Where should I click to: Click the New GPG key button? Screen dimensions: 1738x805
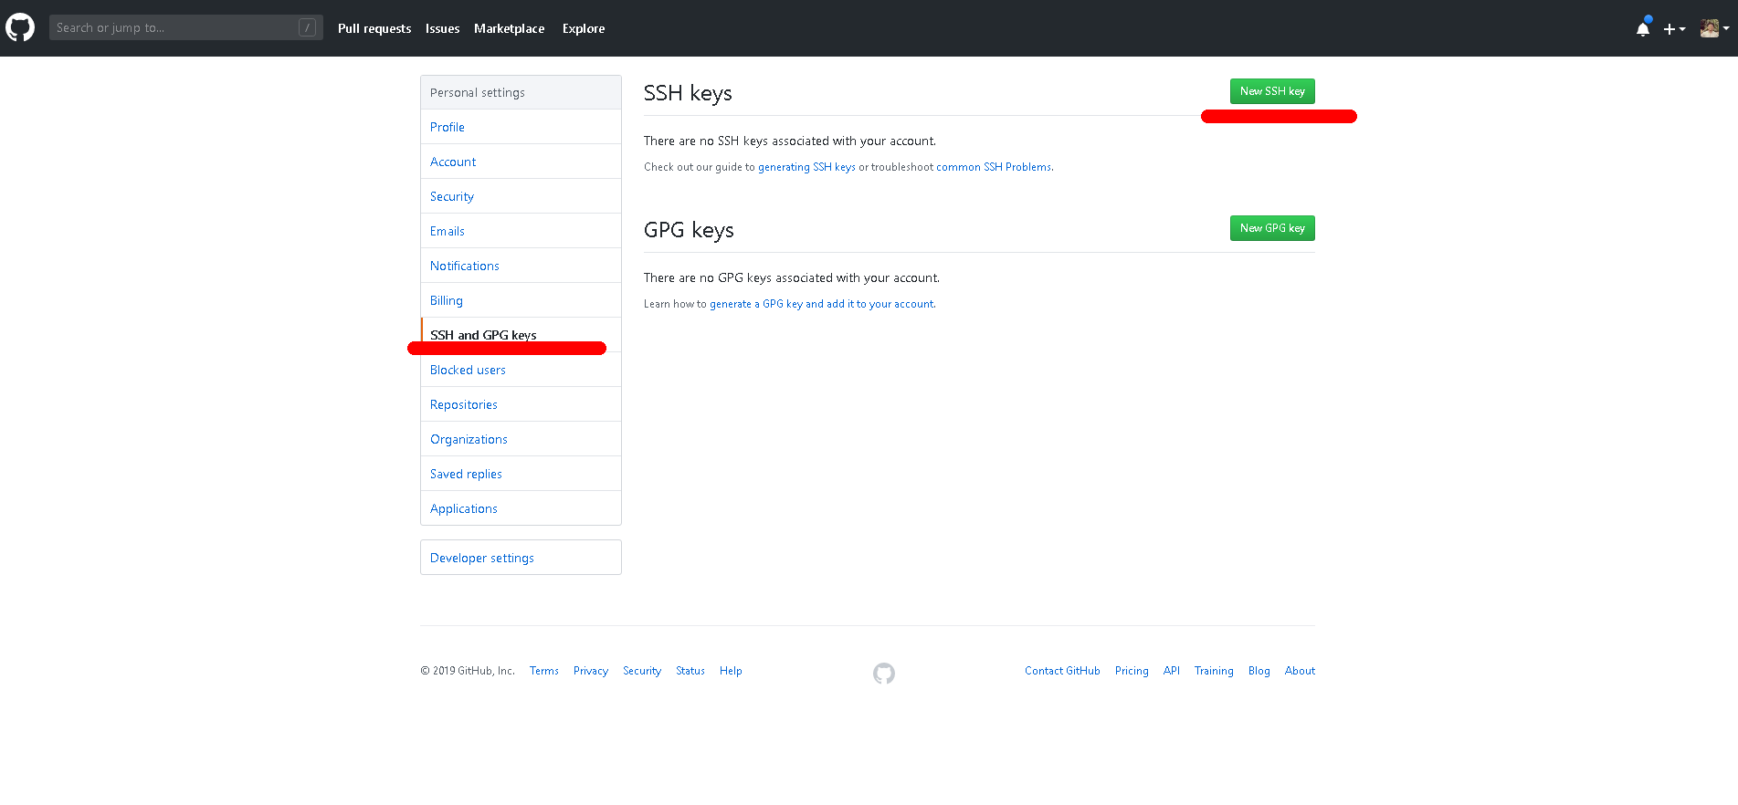point(1272,228)
